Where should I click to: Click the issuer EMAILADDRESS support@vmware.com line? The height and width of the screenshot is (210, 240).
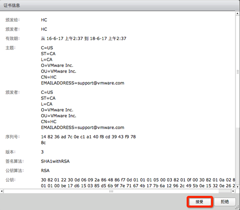82,127
